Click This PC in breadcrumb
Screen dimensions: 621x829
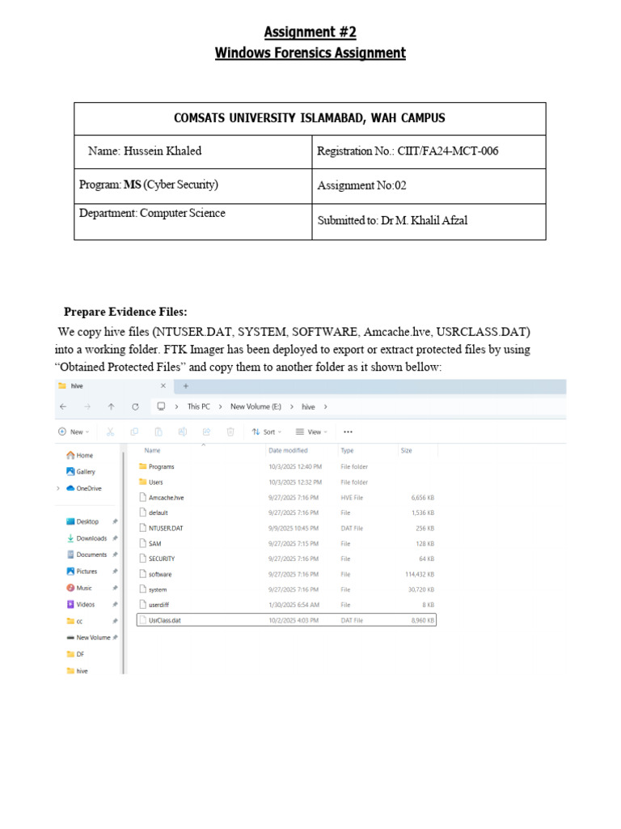[199, 406]
